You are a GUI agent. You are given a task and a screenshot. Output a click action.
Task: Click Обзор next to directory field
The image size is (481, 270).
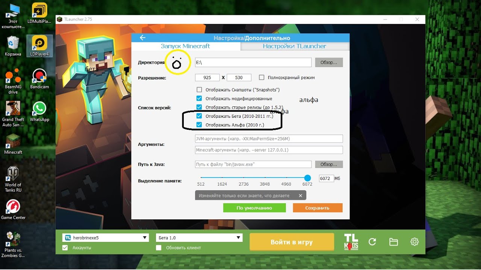329,62
